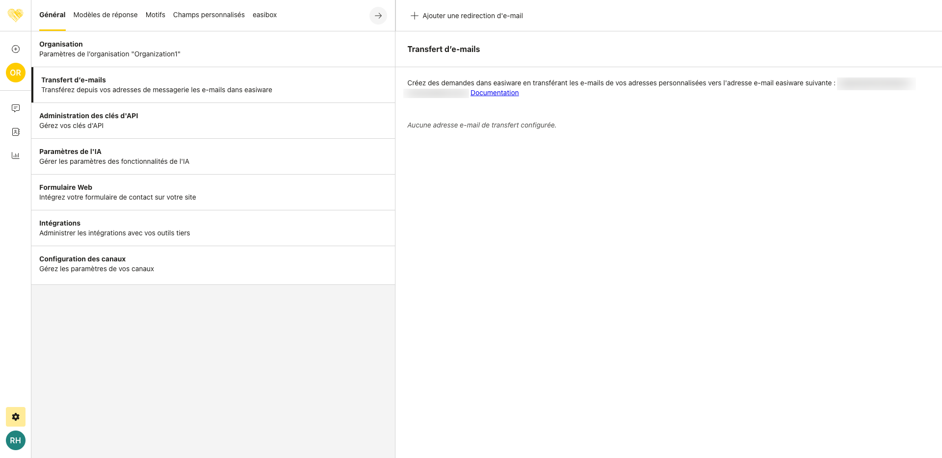This screenshot has width=942, height=458.
Task: Click the settings gear icon
Action: click(x=16, y=417)
